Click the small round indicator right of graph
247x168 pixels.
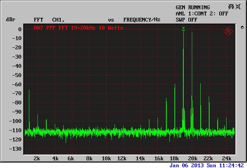click(242, 27)
